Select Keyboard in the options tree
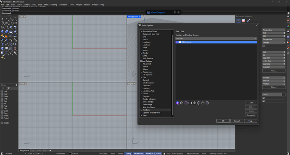290x155 pixels. (x=146, y=85)
